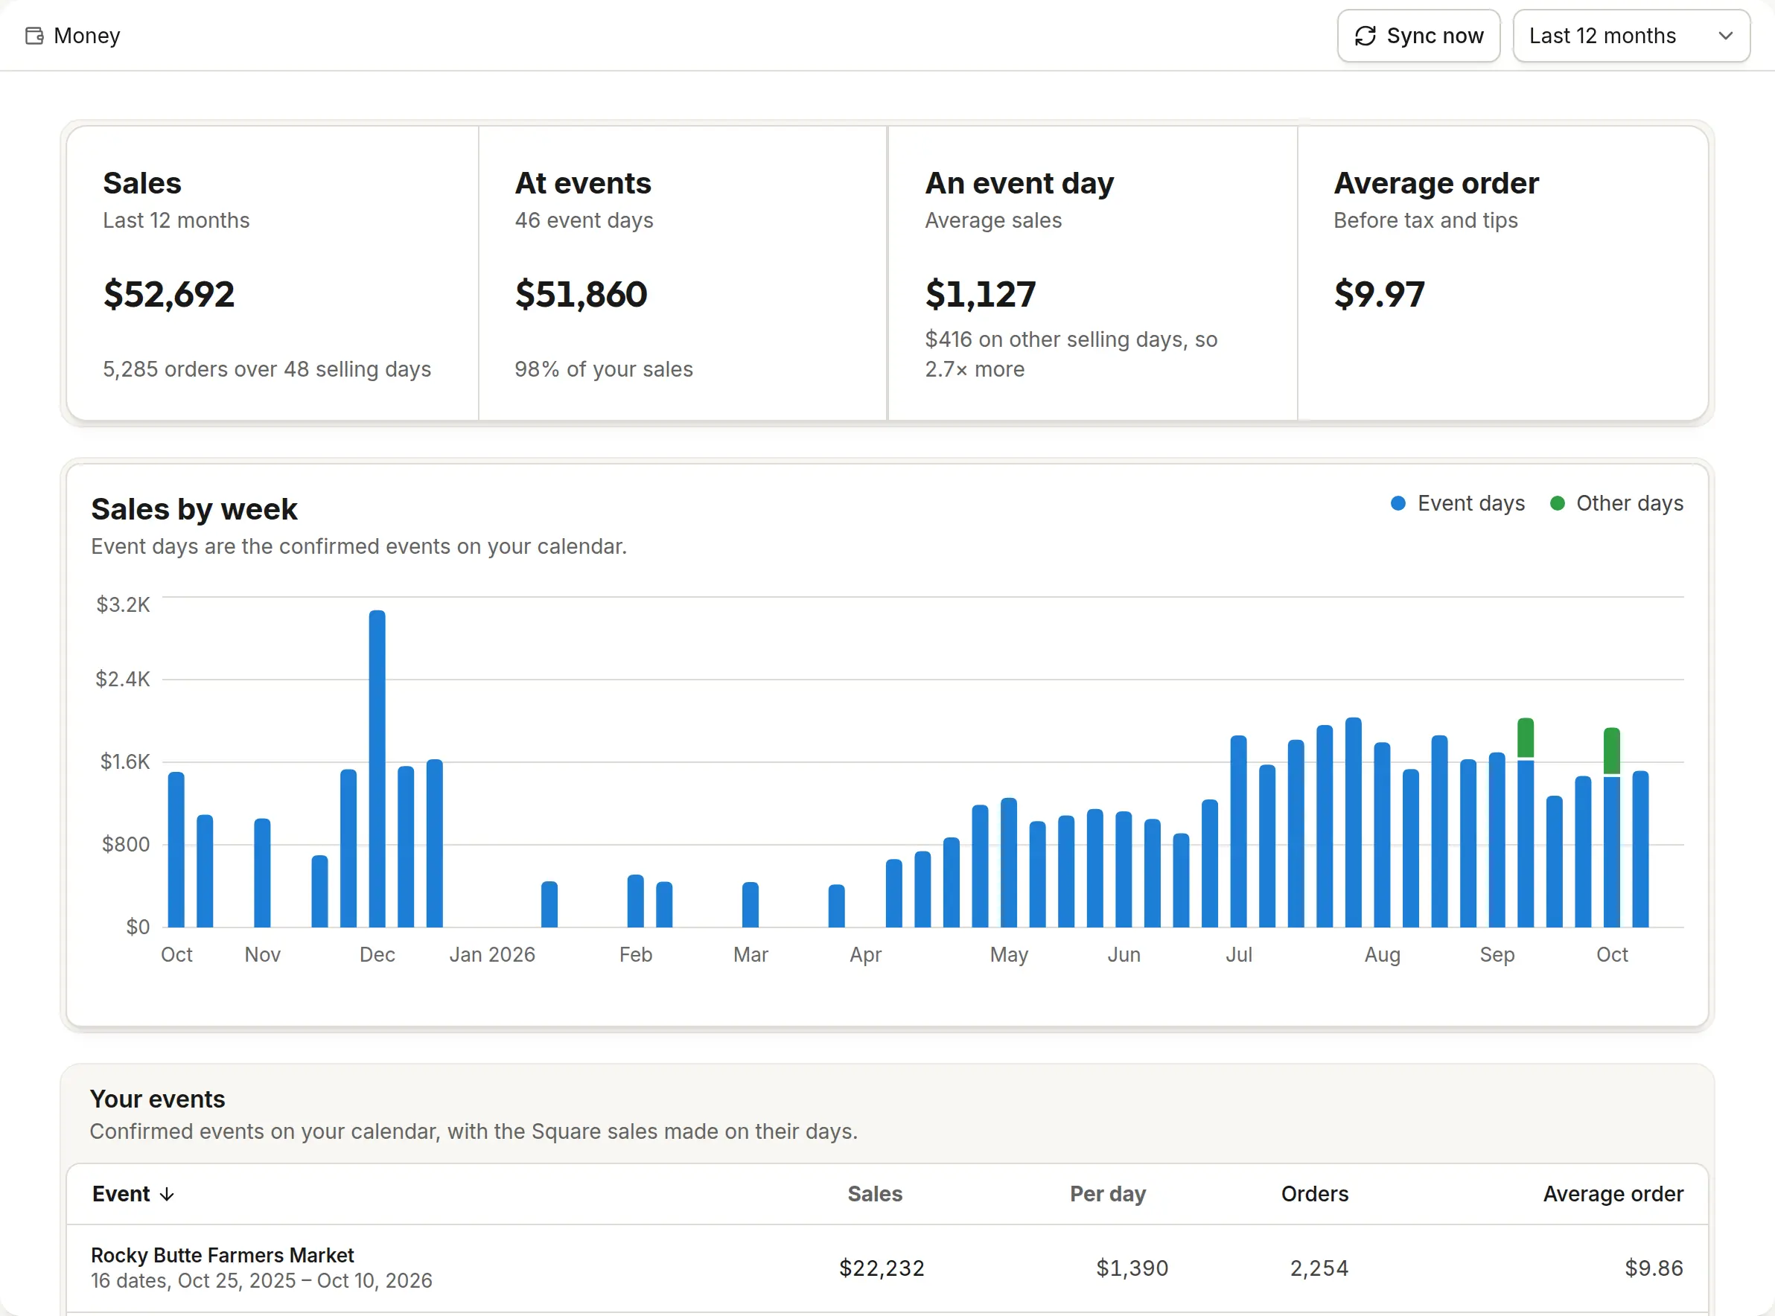Click the Event sort arrow icon
Image resolution: width=1775 pixels, height=1316 pixels.
pos(167,1194)
